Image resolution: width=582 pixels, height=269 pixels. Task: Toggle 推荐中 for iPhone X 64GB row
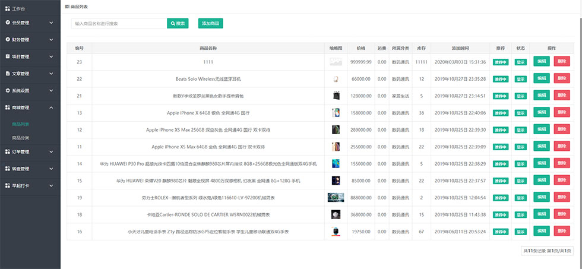[x=501, y=113]
